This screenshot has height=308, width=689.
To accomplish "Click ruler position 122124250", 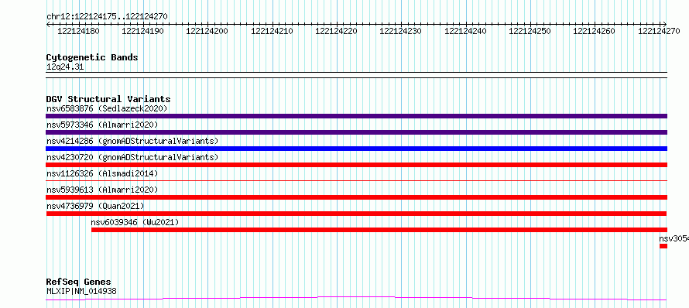I will tap(530, 31).
